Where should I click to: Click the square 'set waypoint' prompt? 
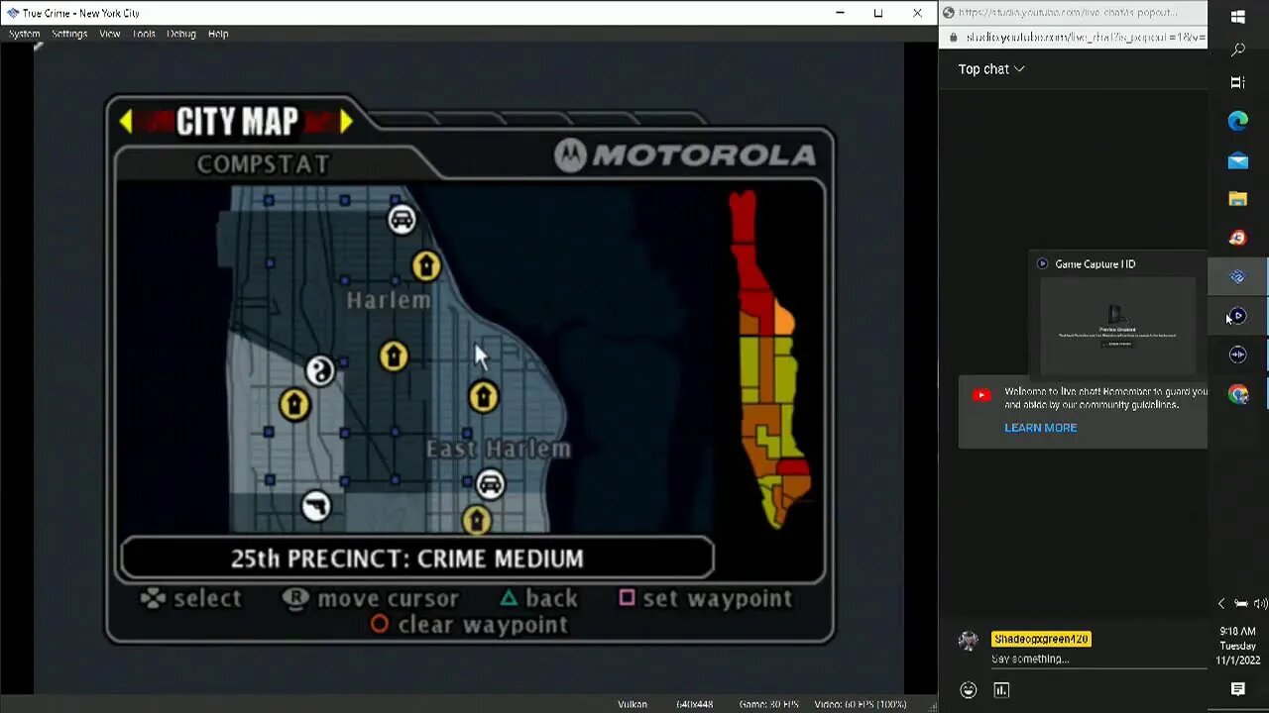pos(706,598)
